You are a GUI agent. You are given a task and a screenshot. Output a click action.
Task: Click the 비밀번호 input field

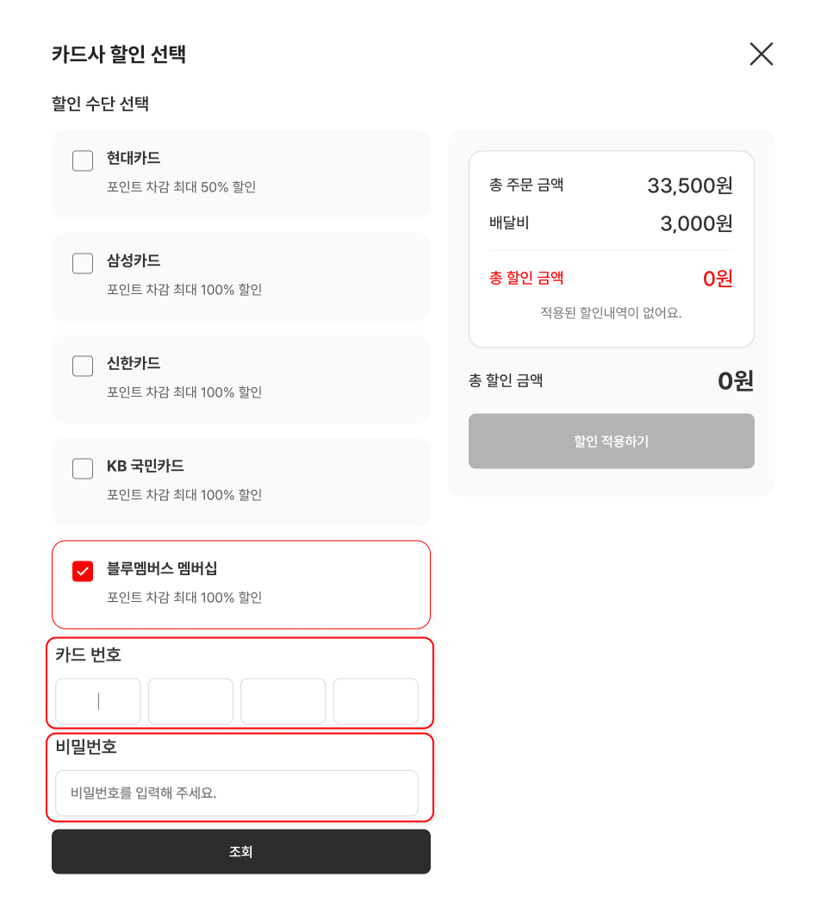pyautogui.click(x=237, y=793)
